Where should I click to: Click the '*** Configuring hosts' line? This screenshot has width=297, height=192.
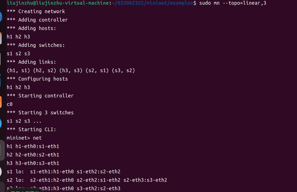point(37,79)
